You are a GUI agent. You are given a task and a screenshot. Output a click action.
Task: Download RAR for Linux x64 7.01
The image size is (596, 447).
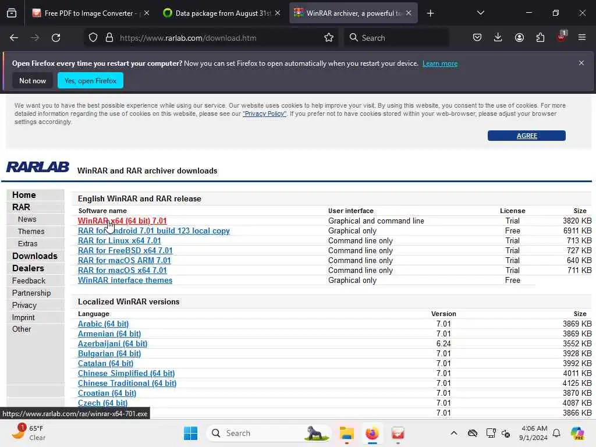(119, 240)
